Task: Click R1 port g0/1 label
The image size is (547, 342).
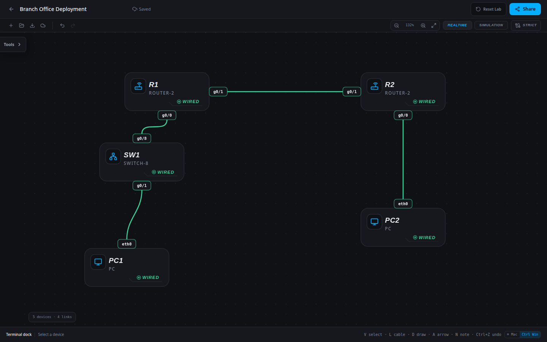Action: (x=218, y=92)
